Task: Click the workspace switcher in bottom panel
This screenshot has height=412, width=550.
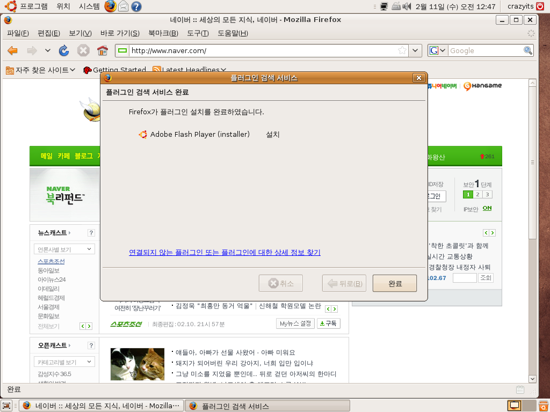Action: (x=522, y=406)
